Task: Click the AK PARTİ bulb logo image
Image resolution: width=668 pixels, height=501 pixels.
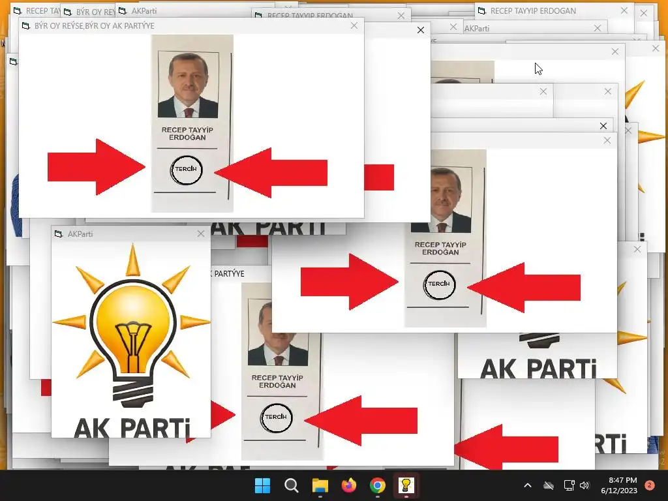Action: point(131,341)
